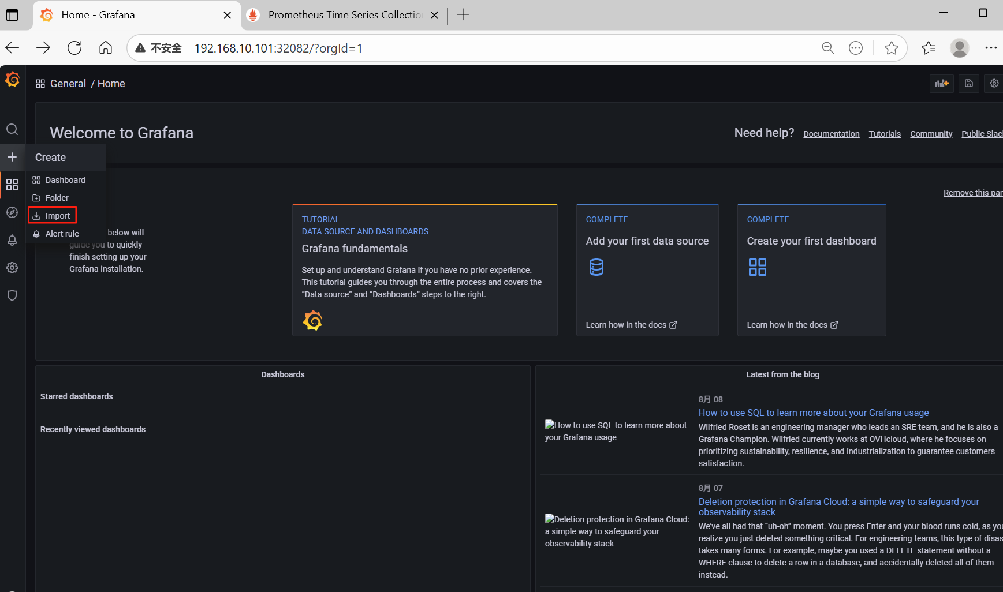The width and height of the screenshot is (1003, 592).
Task: Close the Home - Grafana browser tab
Action: tap(228, 15)
